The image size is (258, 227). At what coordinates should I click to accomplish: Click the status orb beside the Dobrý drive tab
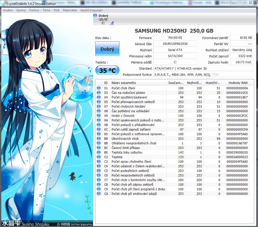[x=95, y=16]
